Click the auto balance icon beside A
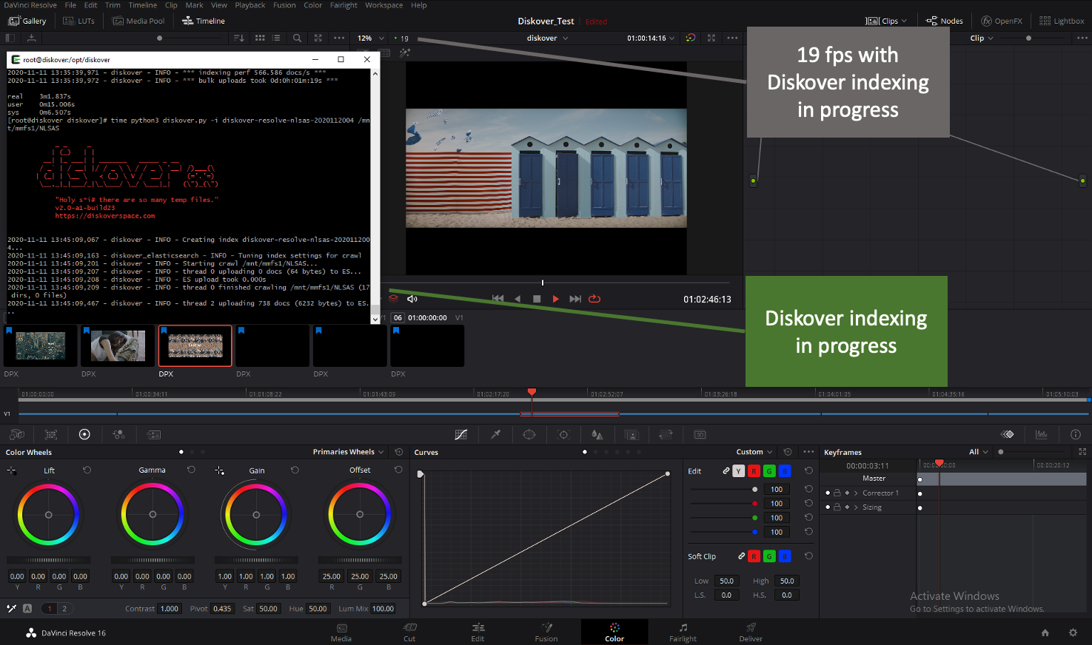This screenshot has width=1092, height=645. pos(11,609)
